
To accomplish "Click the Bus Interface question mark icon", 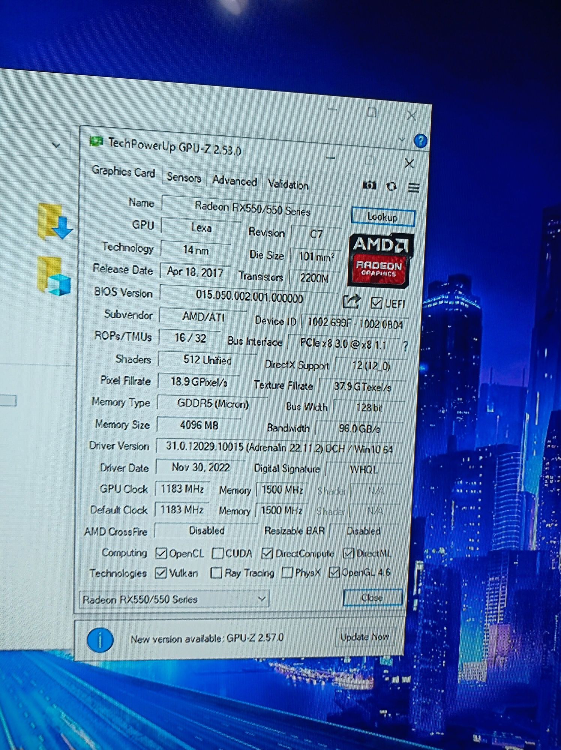I will (405, 346).
